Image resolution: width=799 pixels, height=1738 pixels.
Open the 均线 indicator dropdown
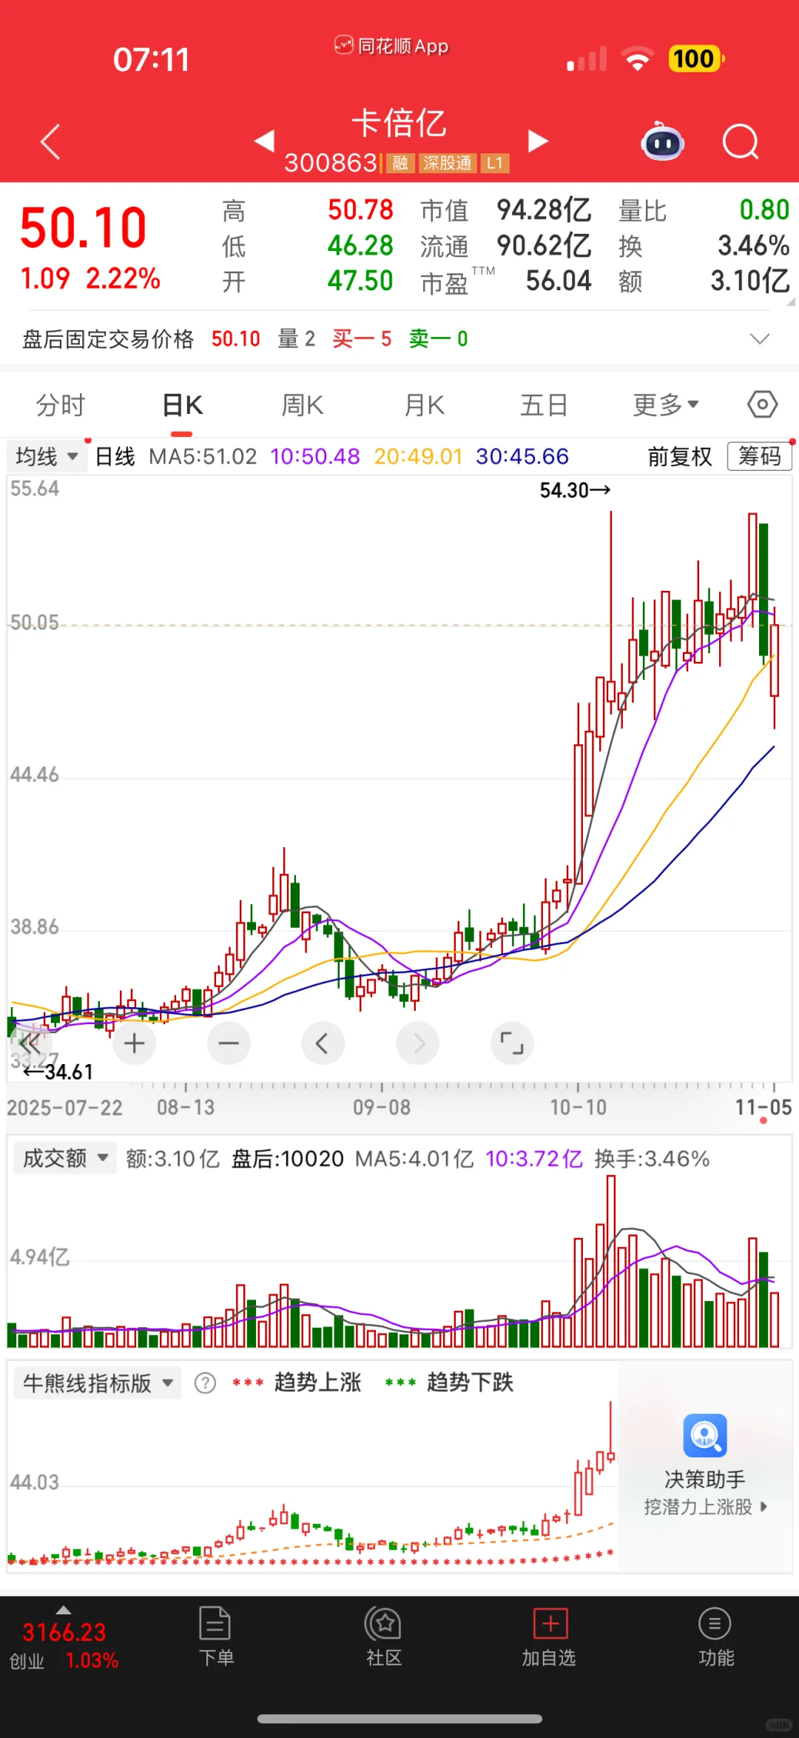[47, 456]
